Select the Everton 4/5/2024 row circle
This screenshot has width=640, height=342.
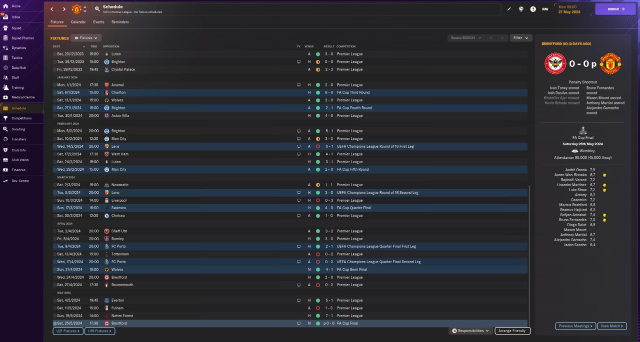pos(55,301)
